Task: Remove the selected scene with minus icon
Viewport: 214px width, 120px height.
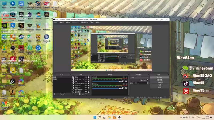Action: click(57, 94)
